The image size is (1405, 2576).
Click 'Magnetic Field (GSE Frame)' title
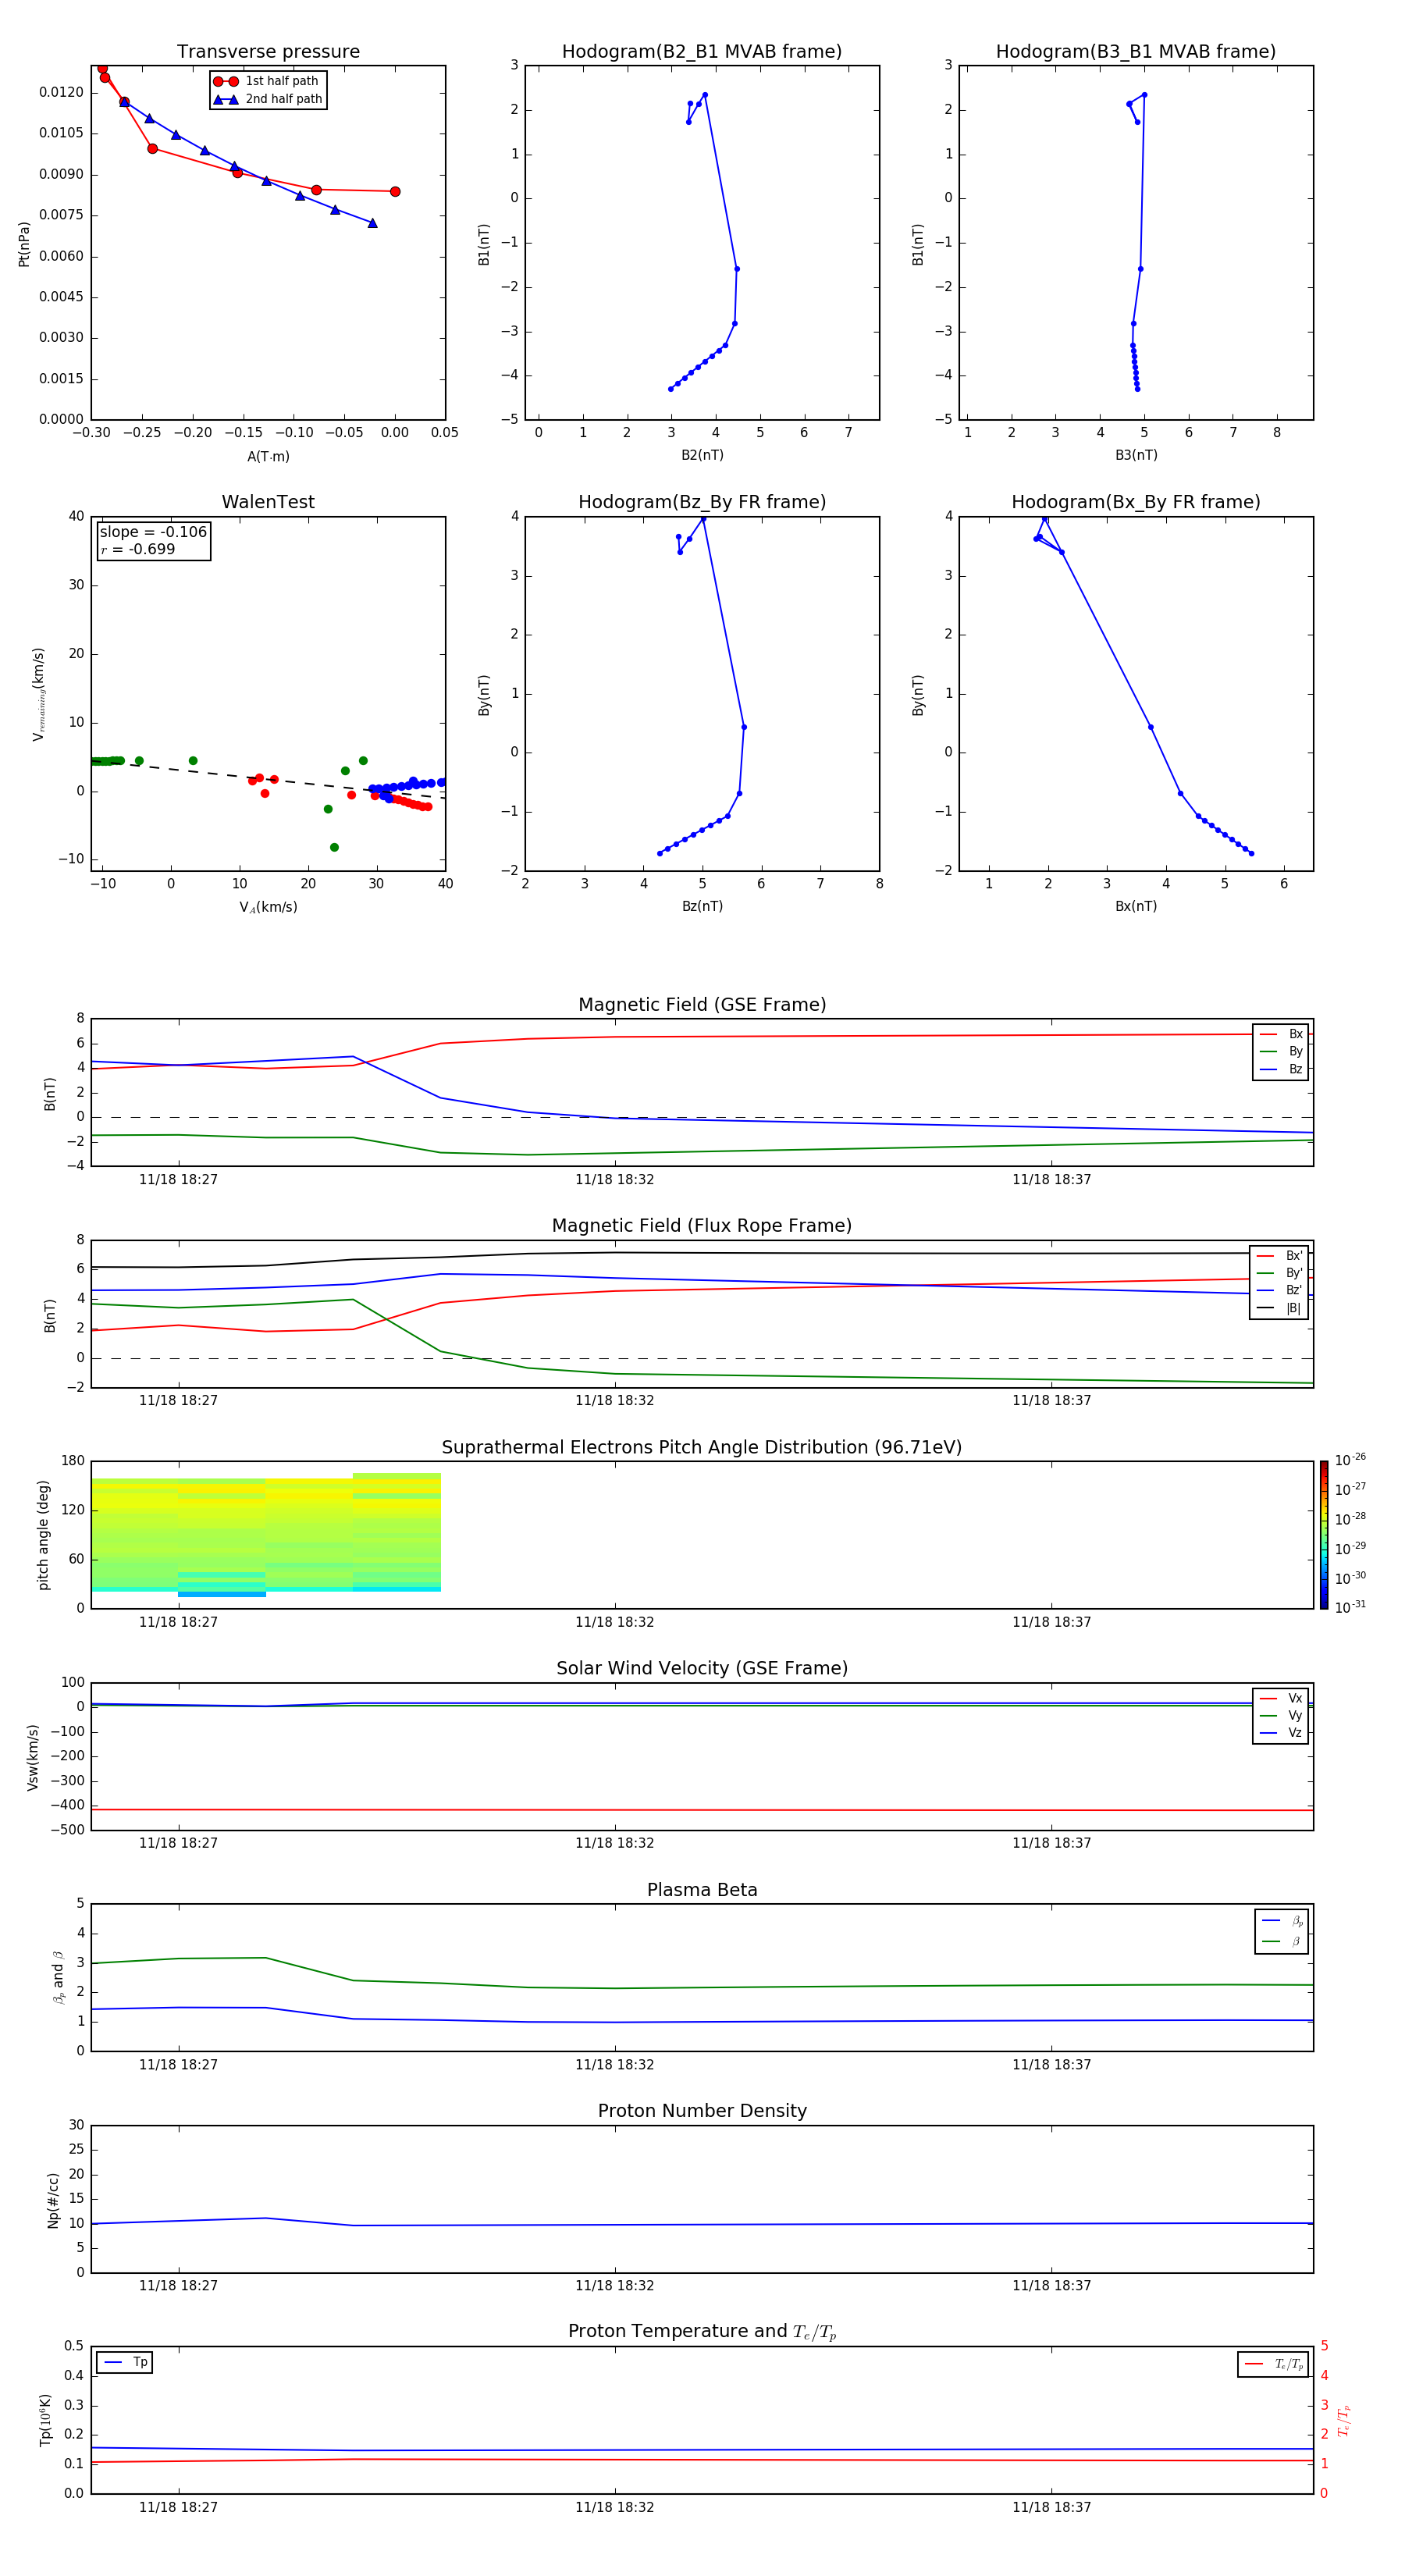pyautogui.click(x=702, y=1005)
